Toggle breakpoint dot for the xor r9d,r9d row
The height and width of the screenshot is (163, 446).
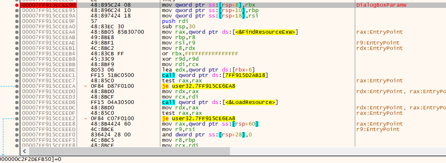pyautogui.click(x=17, y=59)
